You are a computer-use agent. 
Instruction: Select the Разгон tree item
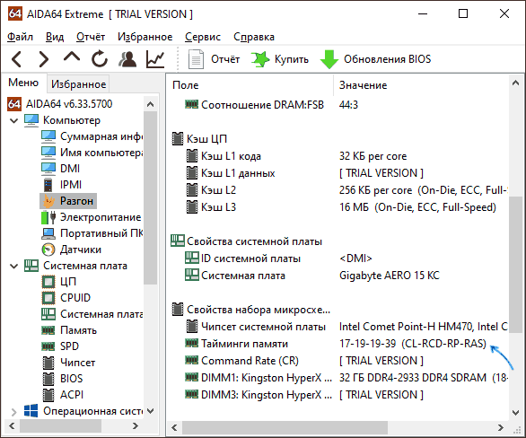pos(68,201)
